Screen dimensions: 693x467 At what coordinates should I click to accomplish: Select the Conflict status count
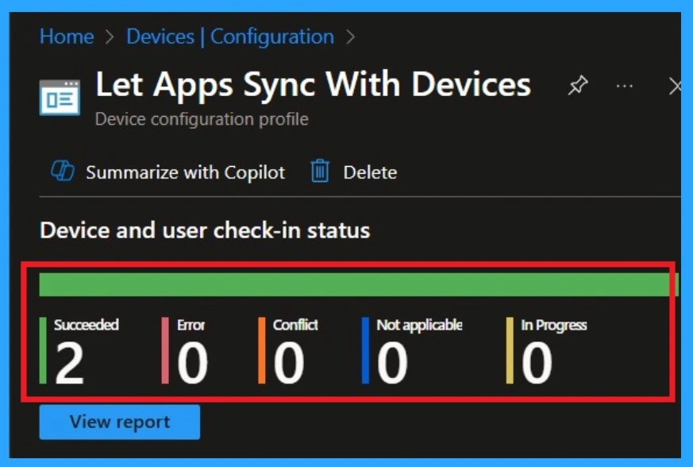pyautogui.click(x=288, y=364)
